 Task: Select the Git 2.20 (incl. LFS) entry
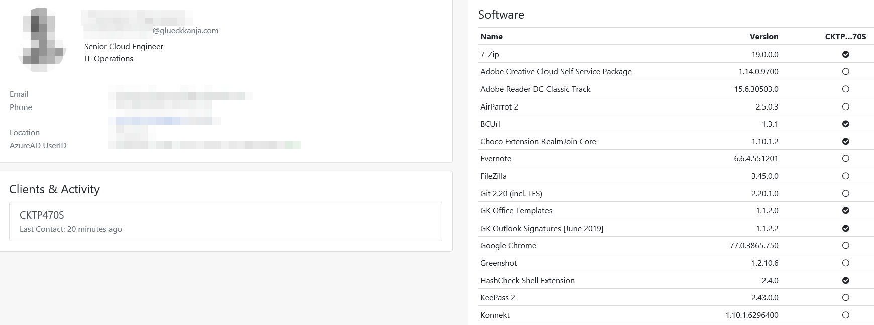511,193
